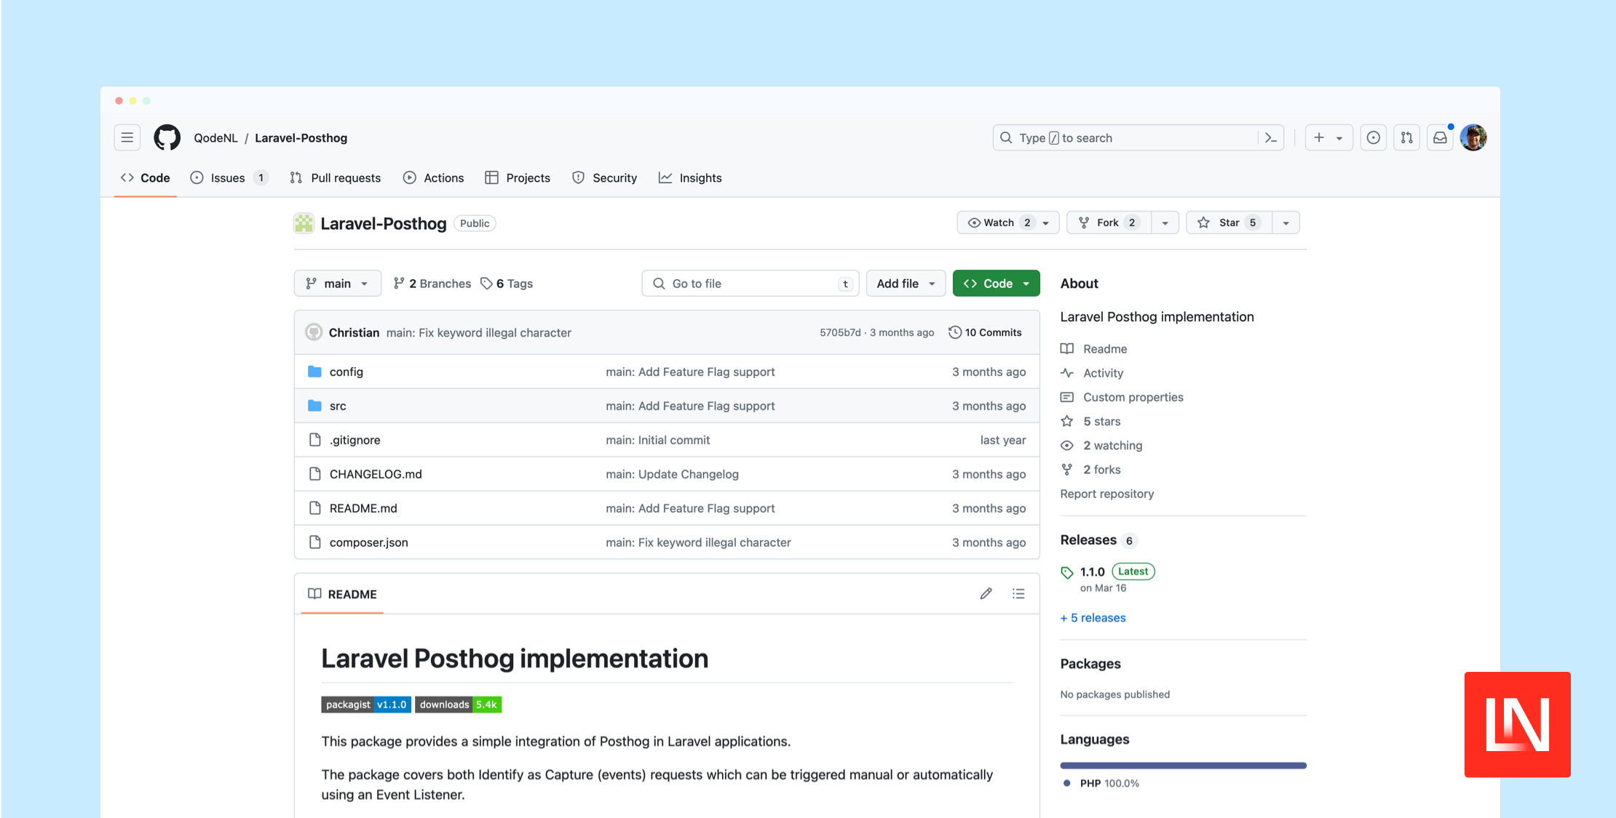Screen dimensions: 1616x818
Task: Click the README edit pencil icon
Action: pos(986,593)
